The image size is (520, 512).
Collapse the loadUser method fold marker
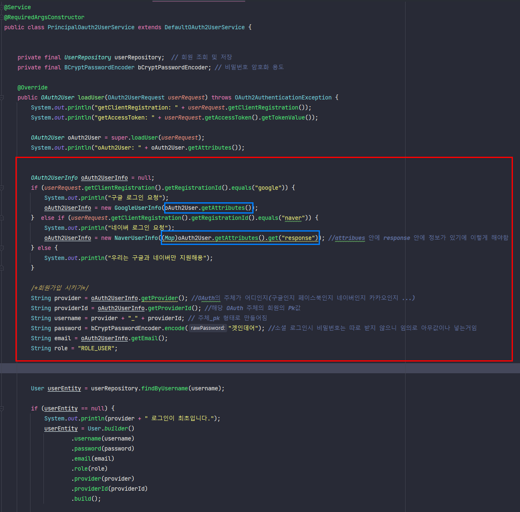2,97
